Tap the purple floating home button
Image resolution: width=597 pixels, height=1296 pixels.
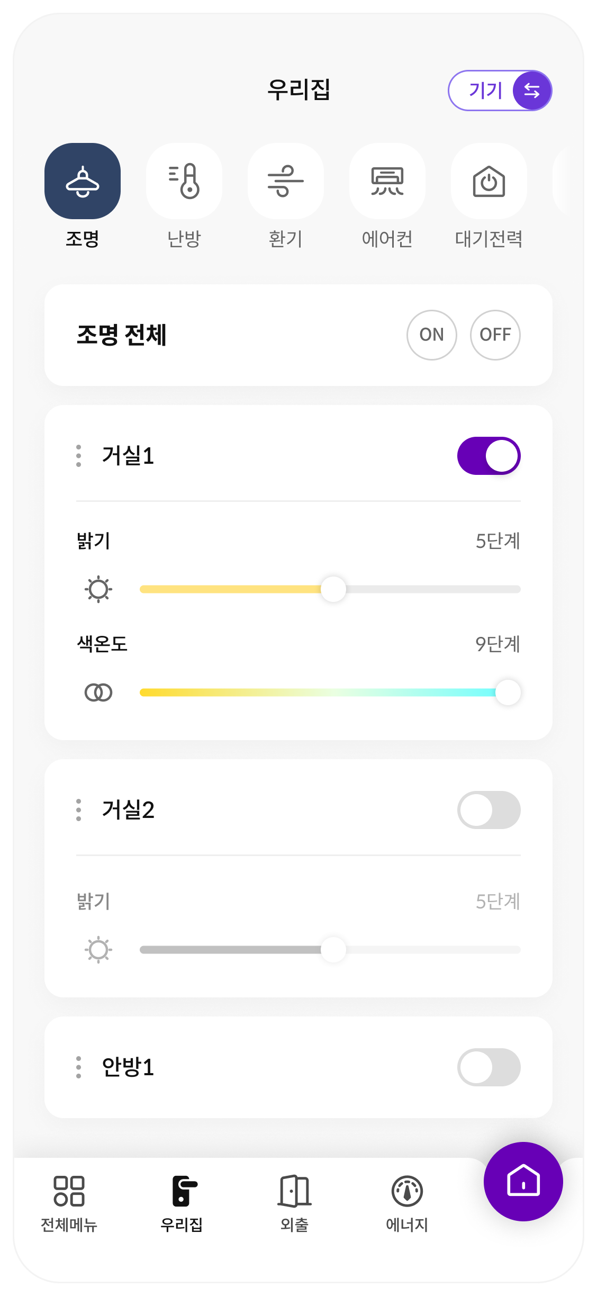tap(523, 1181)
